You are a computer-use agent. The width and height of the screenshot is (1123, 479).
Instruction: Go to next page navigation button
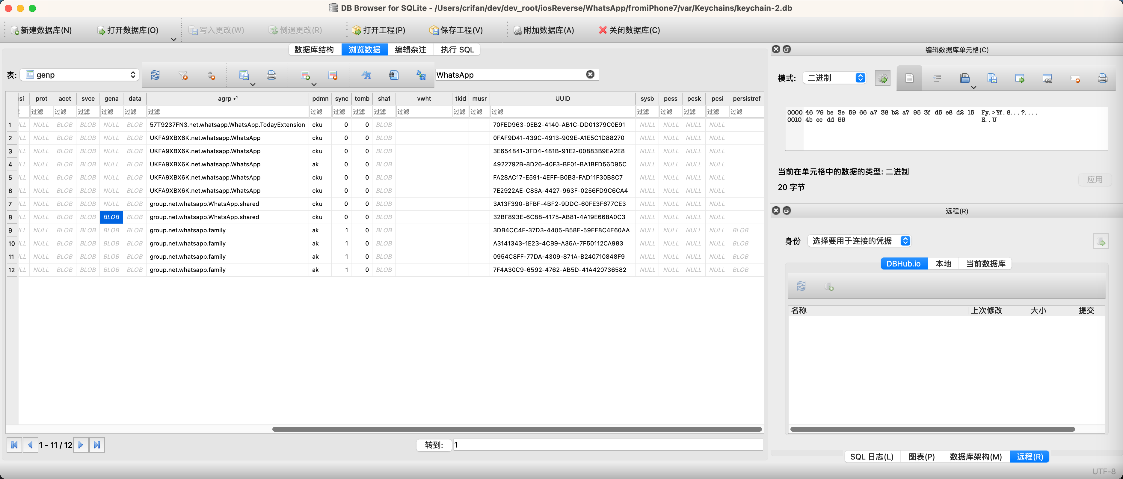click(81, 445)
